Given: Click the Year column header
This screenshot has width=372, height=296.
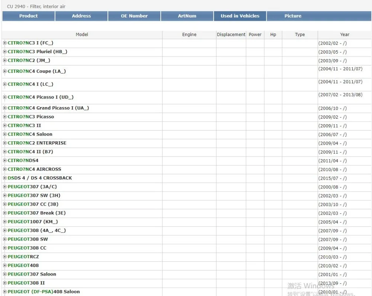Looking at the screenshot, I should 345,35.
